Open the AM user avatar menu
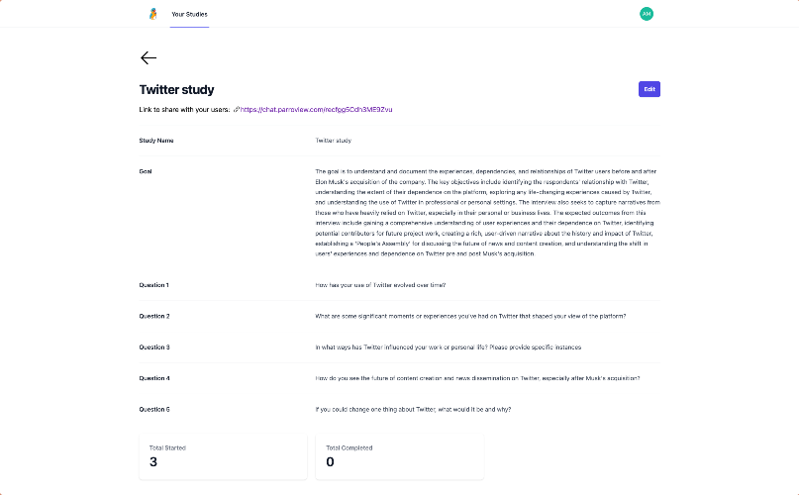Image resolution: width=799 pixels, height=495 pixels. coord(647,14)
